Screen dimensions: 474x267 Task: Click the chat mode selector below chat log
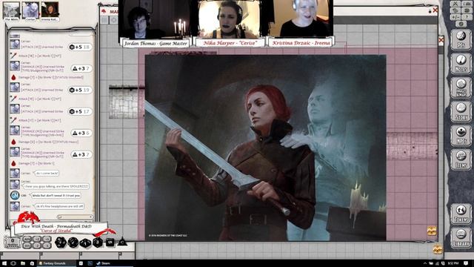pyautogui.click(x=75, y=217)
